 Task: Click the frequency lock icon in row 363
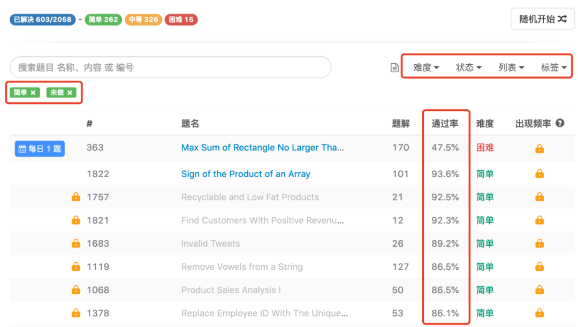[539, 148]
